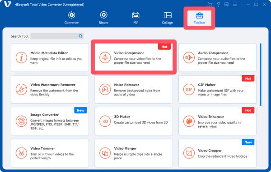Open the MV tab

click(135, 18)
